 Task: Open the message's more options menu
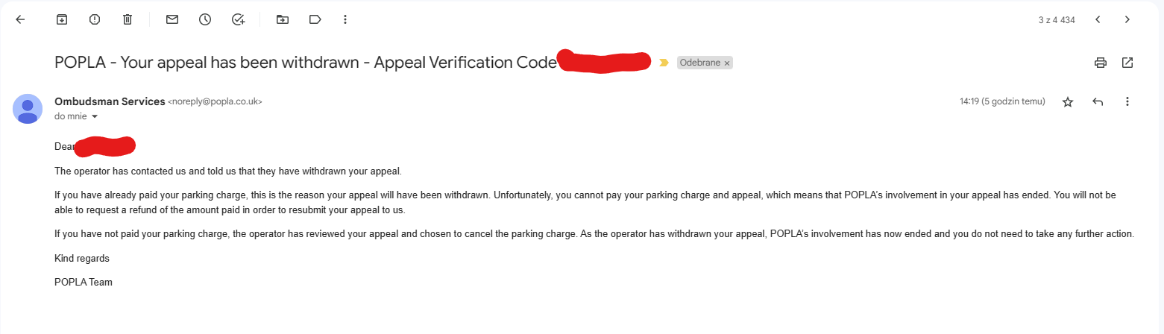coord(1127,101)
